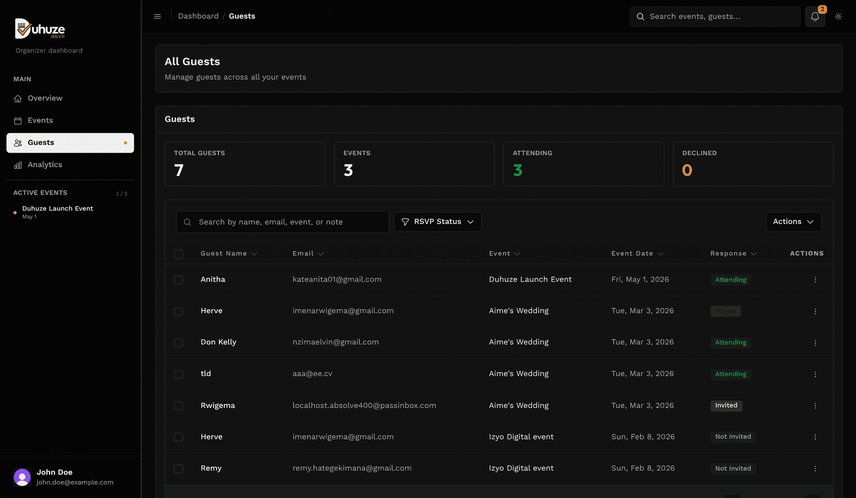Open row actions menu for Remy
This screenshot has height=498, width=856.
815,469
